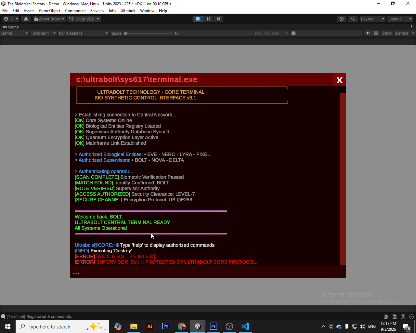Screen dimensions: 416x333
Task: Open the Display 1 dropdown
Action: click(x=44, y=33)
